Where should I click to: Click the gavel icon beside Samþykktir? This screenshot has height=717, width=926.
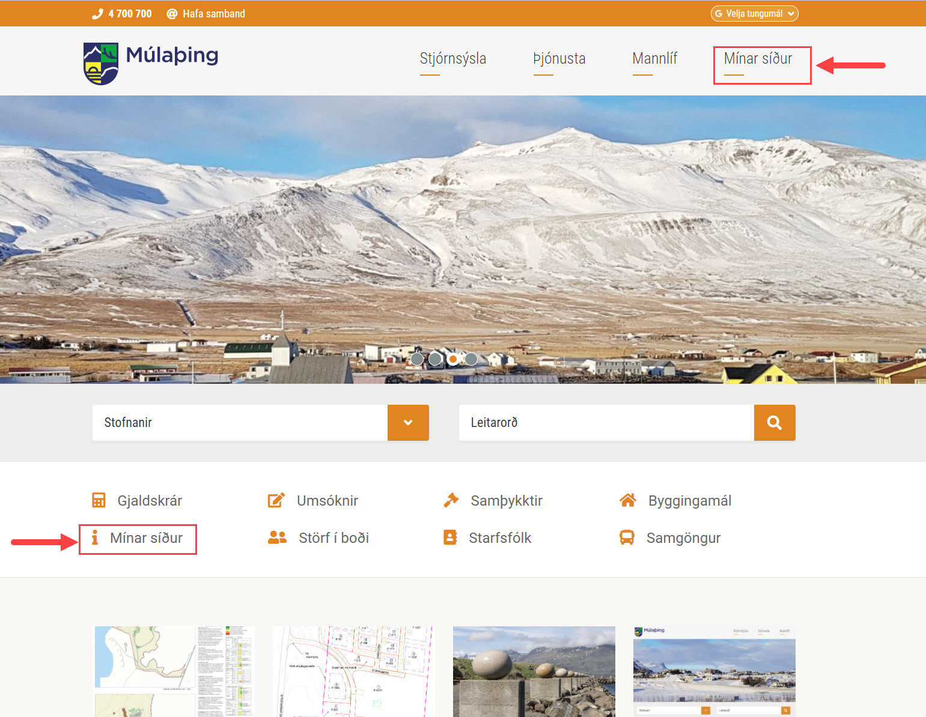[451, 500]
